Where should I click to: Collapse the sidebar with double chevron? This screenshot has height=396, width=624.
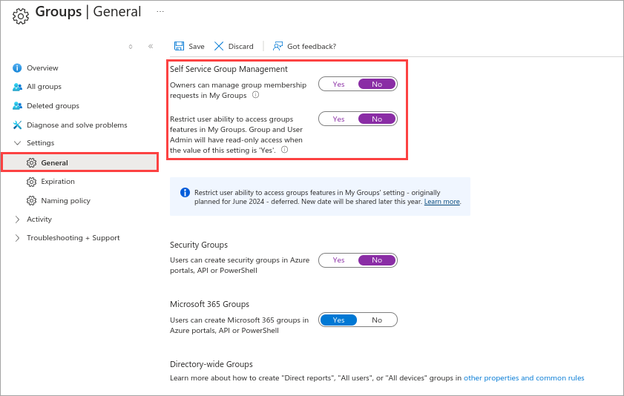point(151,46)
